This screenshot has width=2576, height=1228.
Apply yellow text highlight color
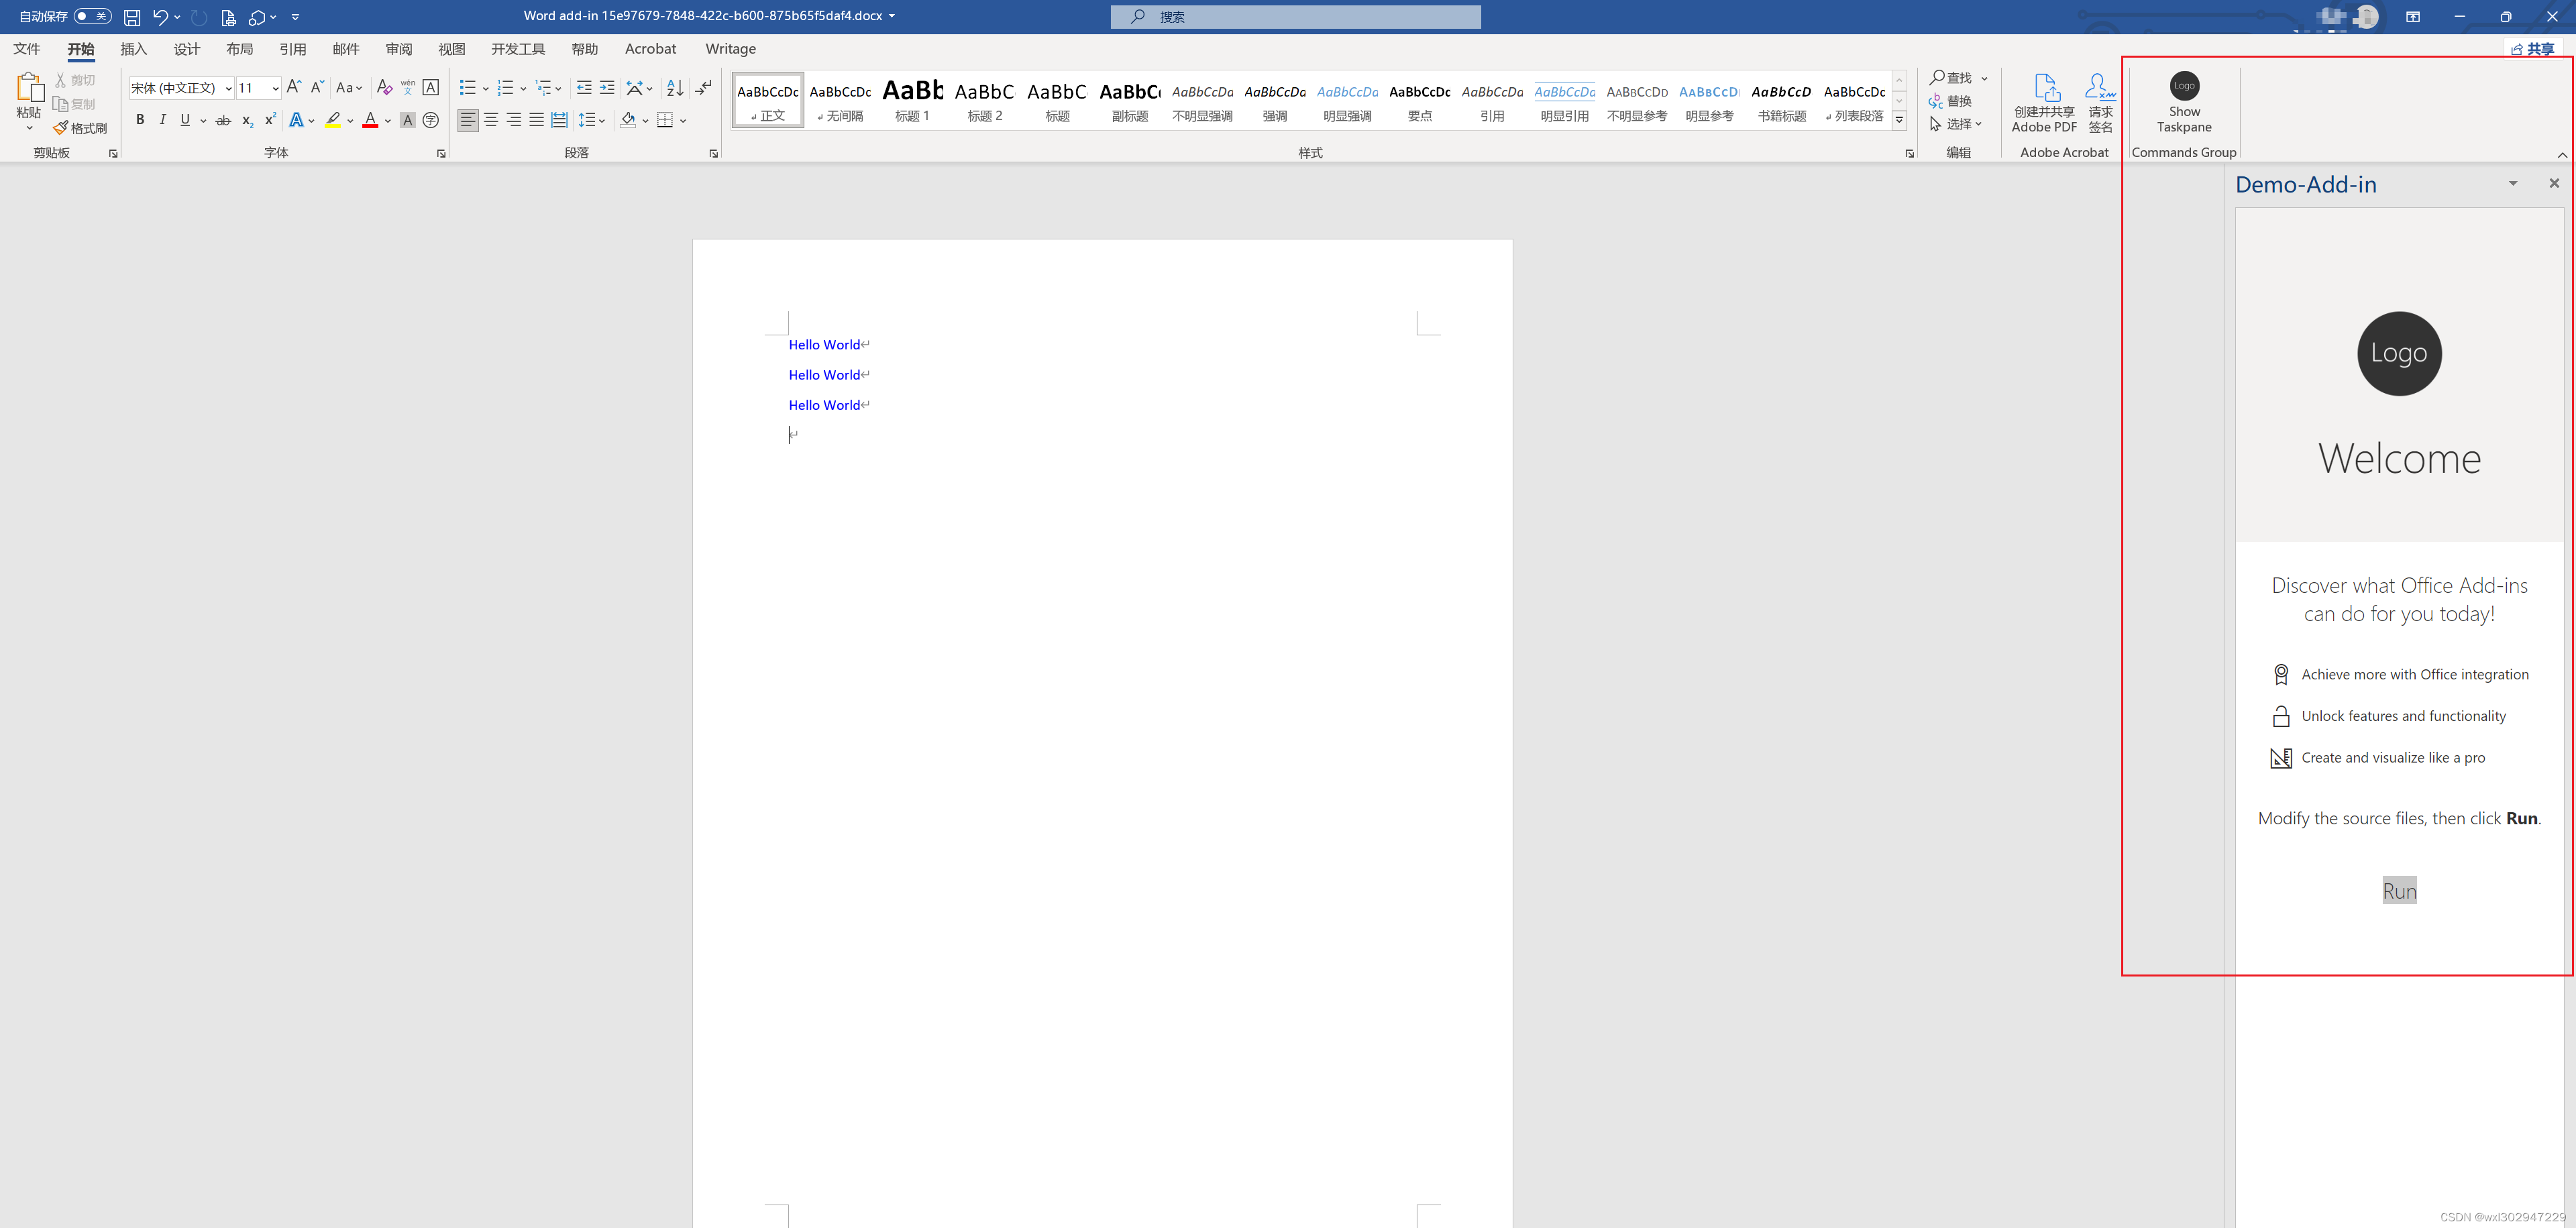point(333,120)
